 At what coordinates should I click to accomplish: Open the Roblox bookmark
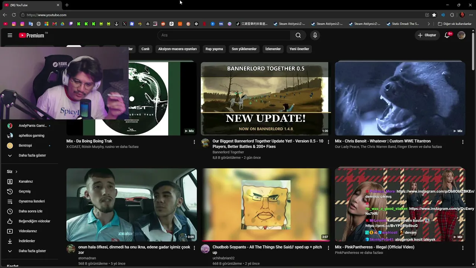(132, 24)
